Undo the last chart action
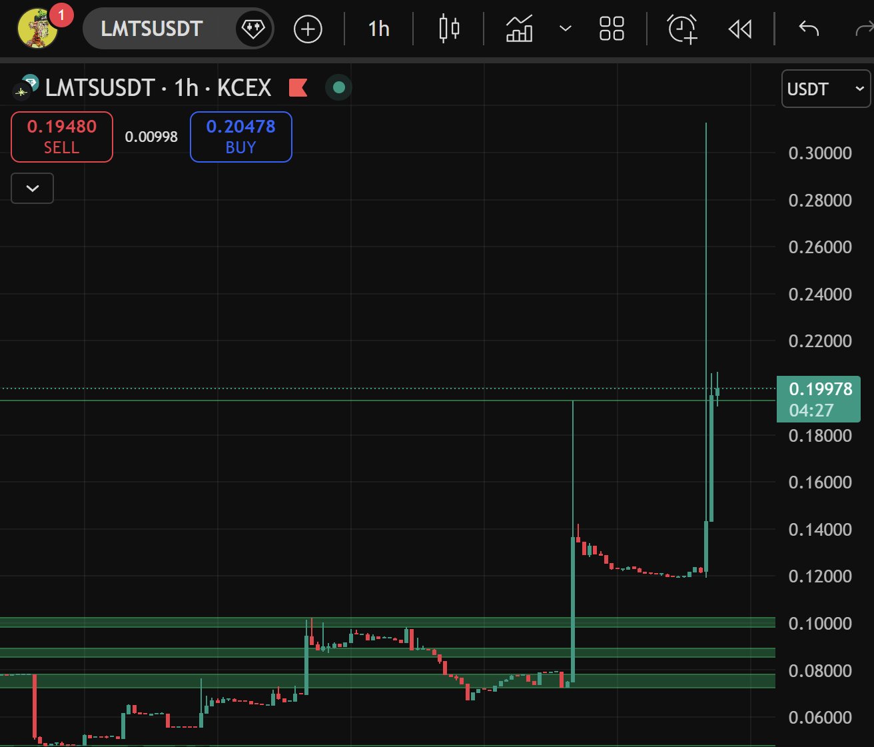The width and height of the screenshot is (874, 747). pos(808,29)
